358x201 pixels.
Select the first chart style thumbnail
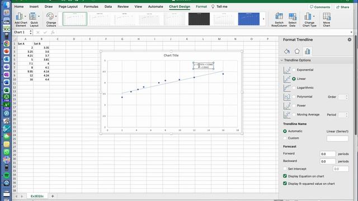pyautogui.click(x=74, y=19)
